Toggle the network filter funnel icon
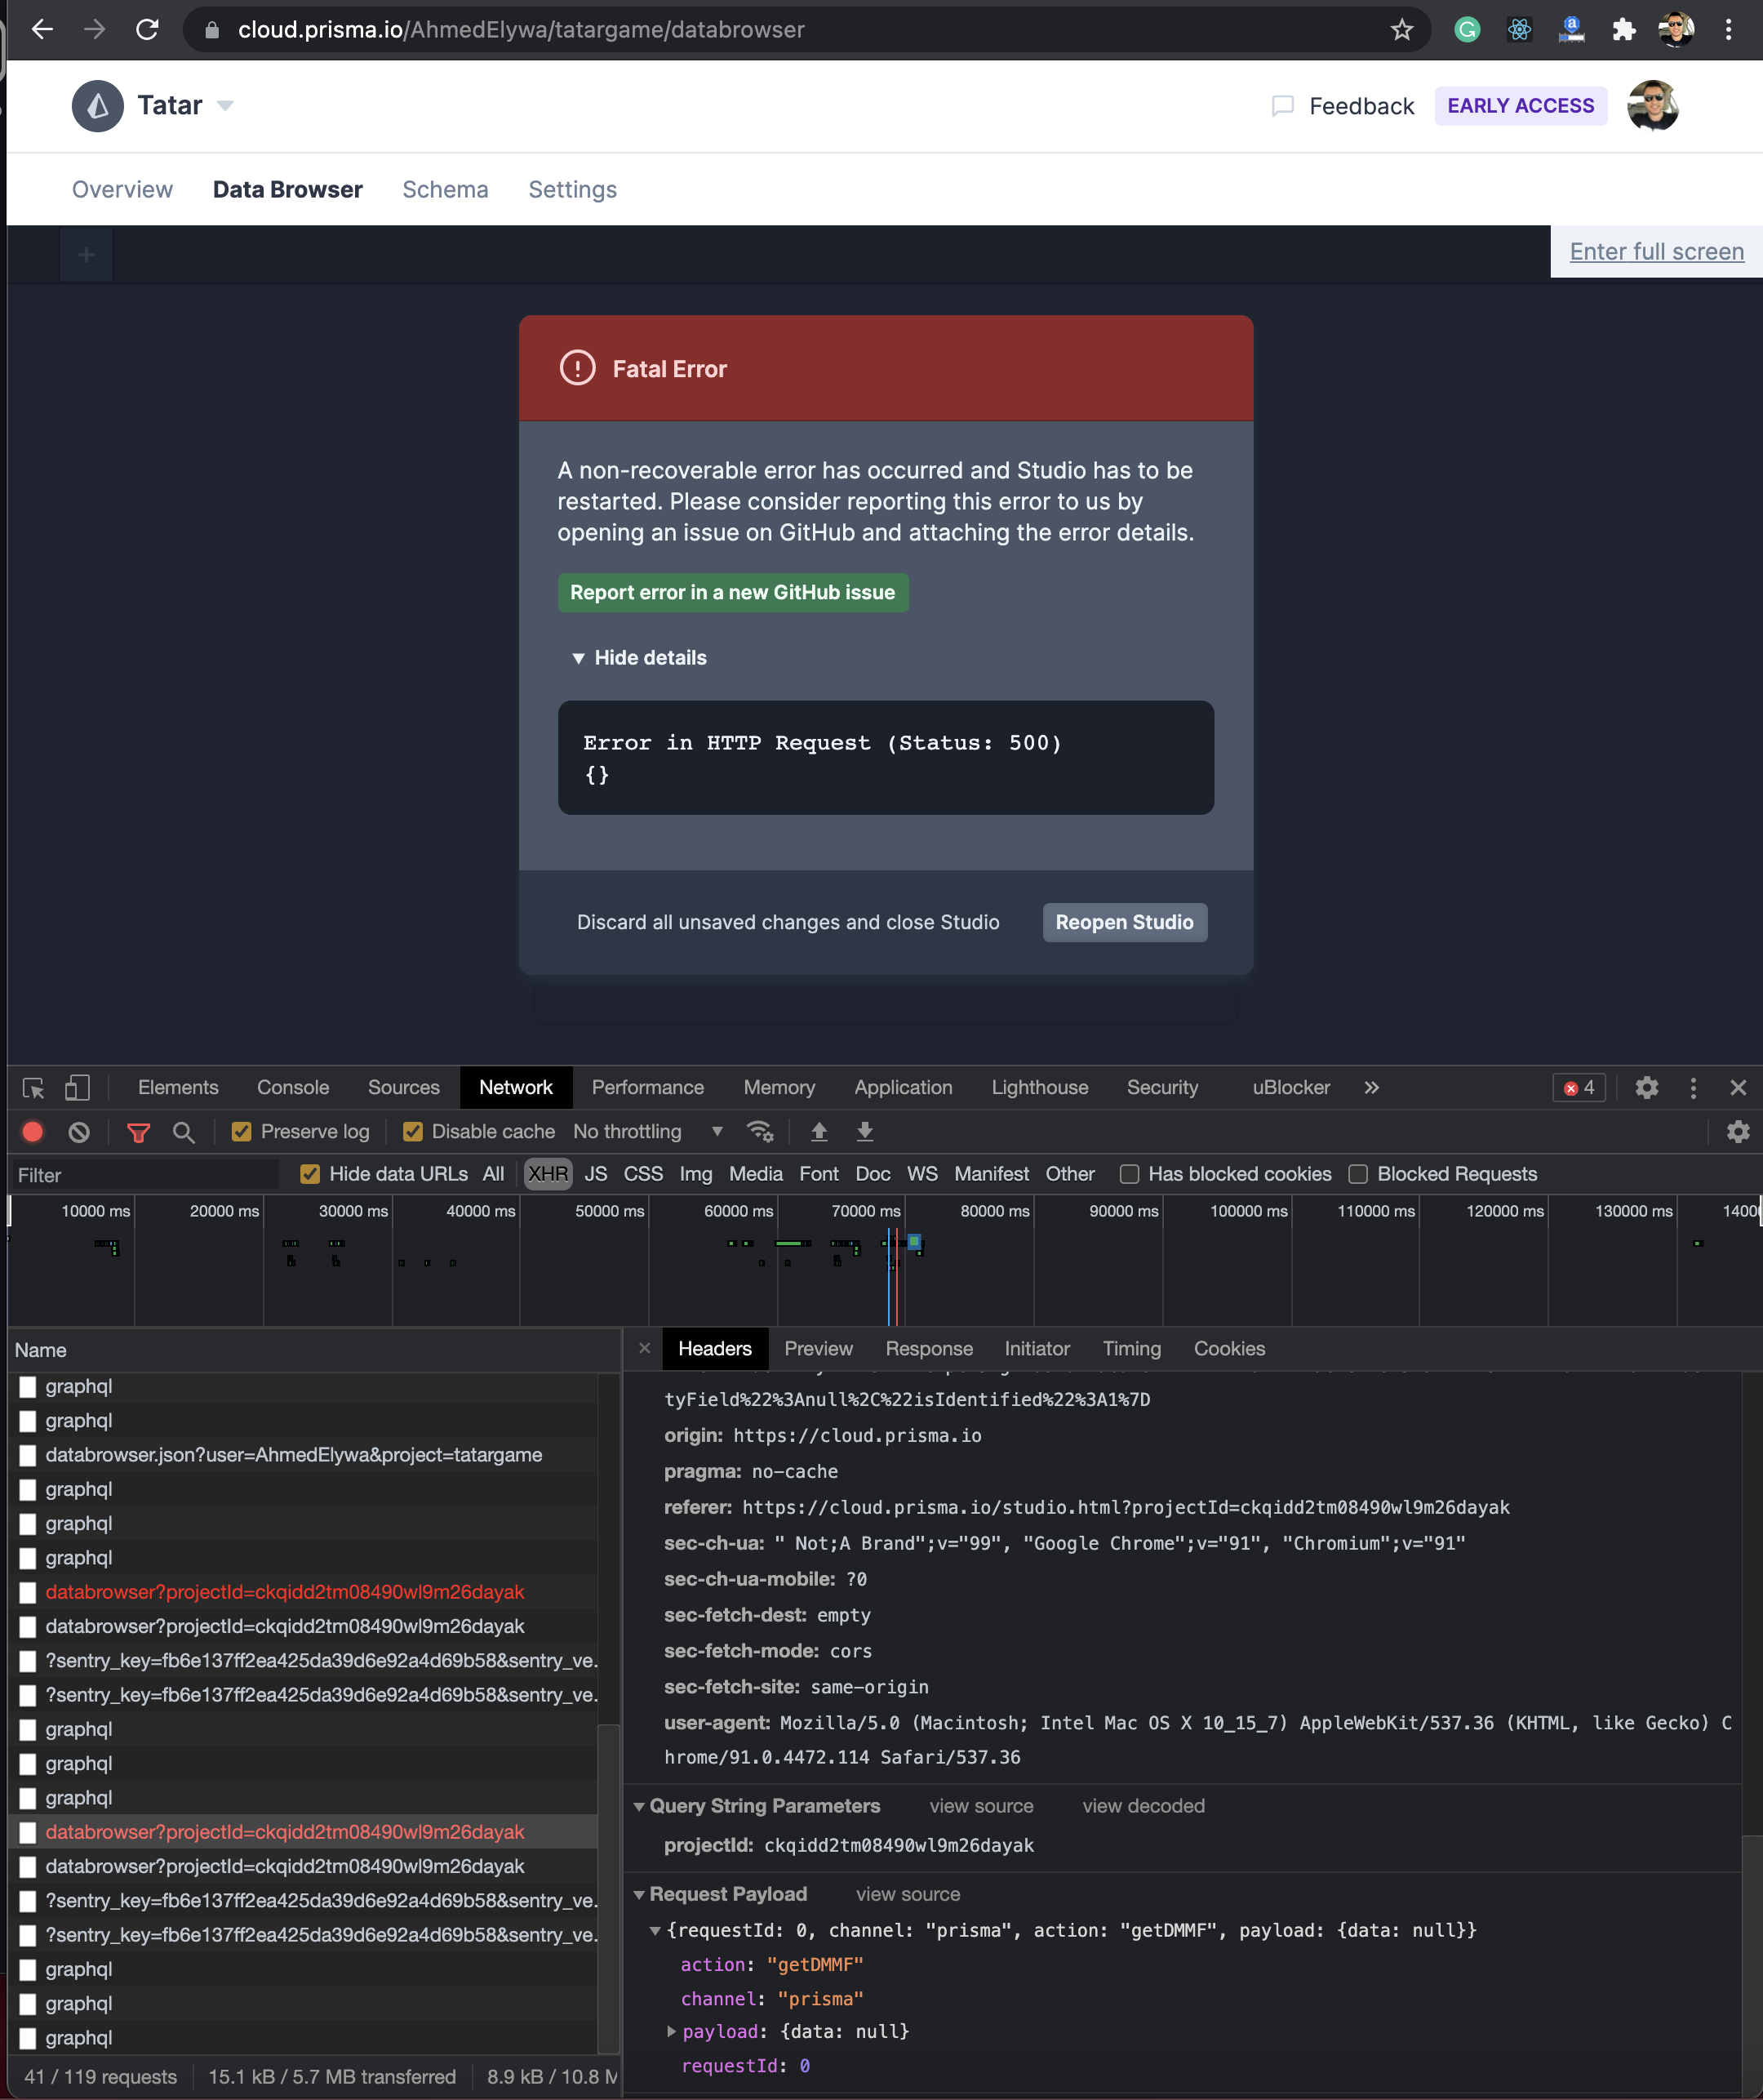 pos(138,1132)
